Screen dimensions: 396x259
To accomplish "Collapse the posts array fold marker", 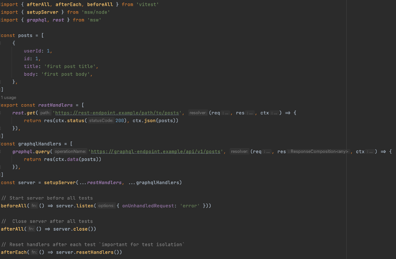I will tap(1, 35).
